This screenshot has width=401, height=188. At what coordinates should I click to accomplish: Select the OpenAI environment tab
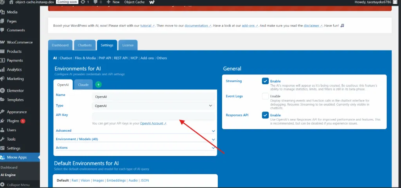63,85
